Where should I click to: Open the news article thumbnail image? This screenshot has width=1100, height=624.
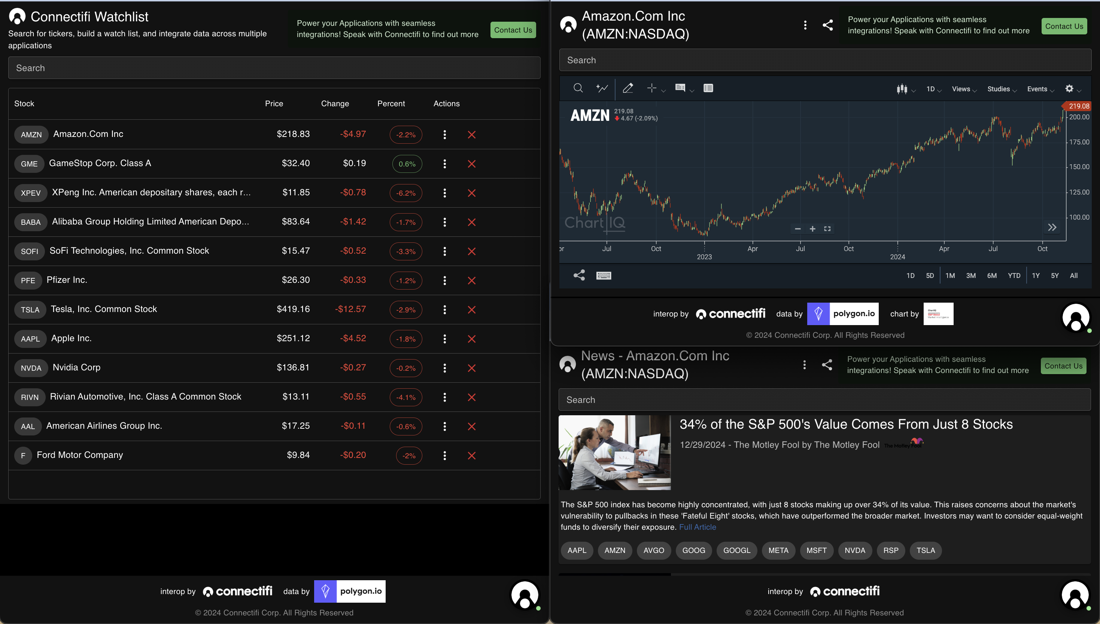[614, 453]
